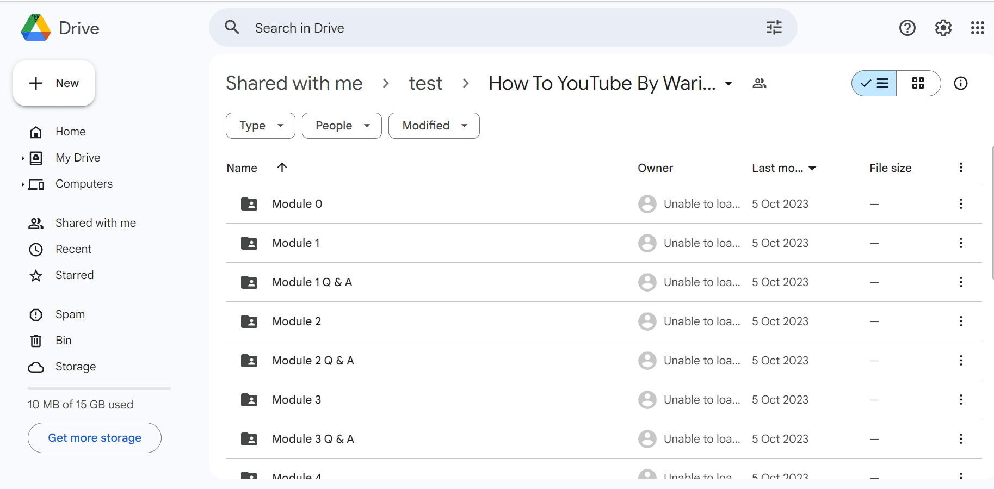Click owner avatar in Module 0 row
This screenshot has width=994, height=489.
(647, 204)
